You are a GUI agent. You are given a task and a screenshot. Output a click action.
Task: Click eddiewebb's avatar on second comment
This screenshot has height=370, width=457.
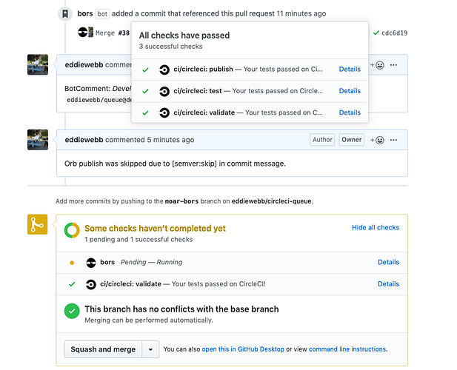[38, 139]
